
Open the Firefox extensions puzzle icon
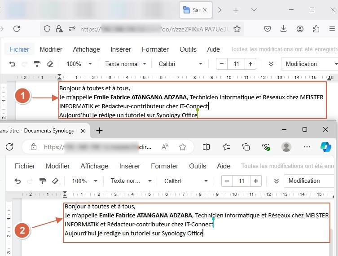316,29
